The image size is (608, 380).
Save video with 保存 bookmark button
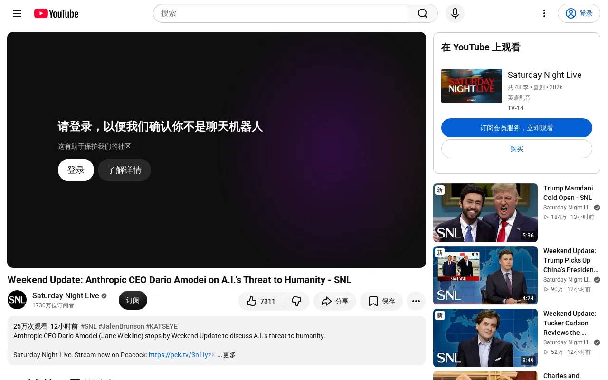click(x=381, y=301)
